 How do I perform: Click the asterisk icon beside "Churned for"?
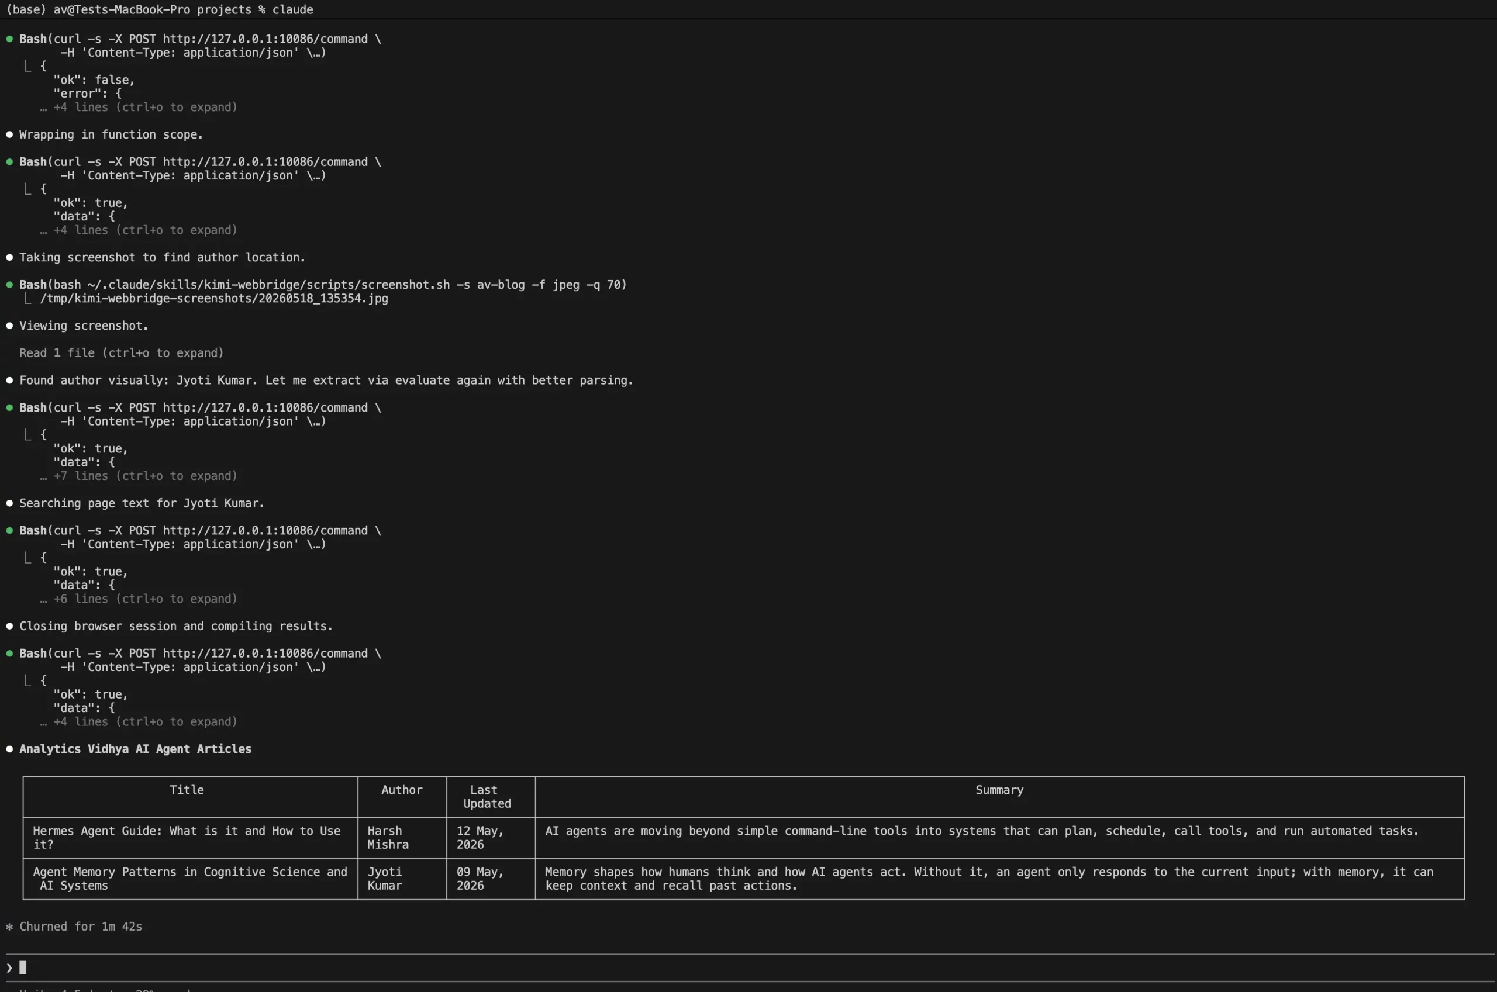point(9,927)
